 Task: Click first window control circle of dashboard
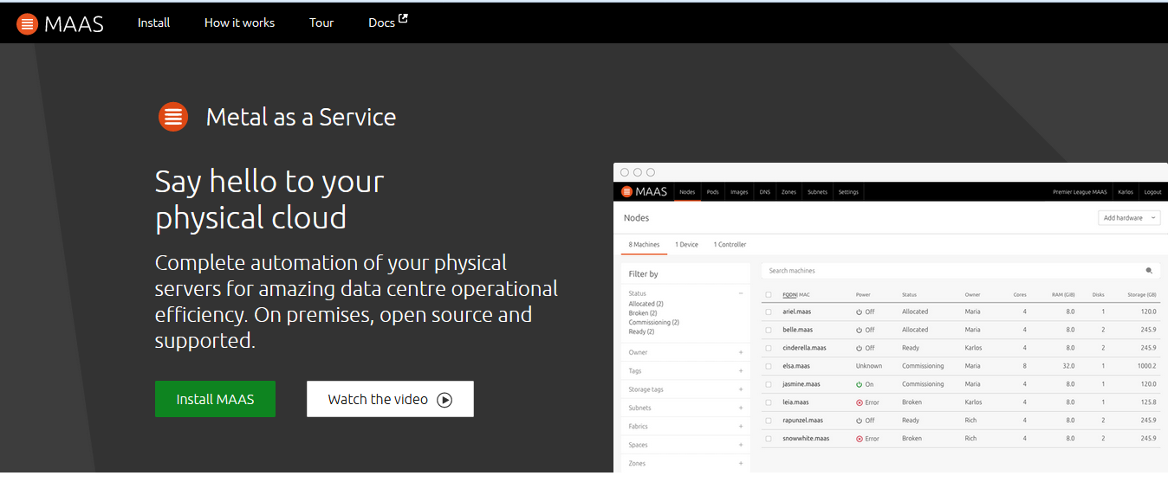[625, 172]
